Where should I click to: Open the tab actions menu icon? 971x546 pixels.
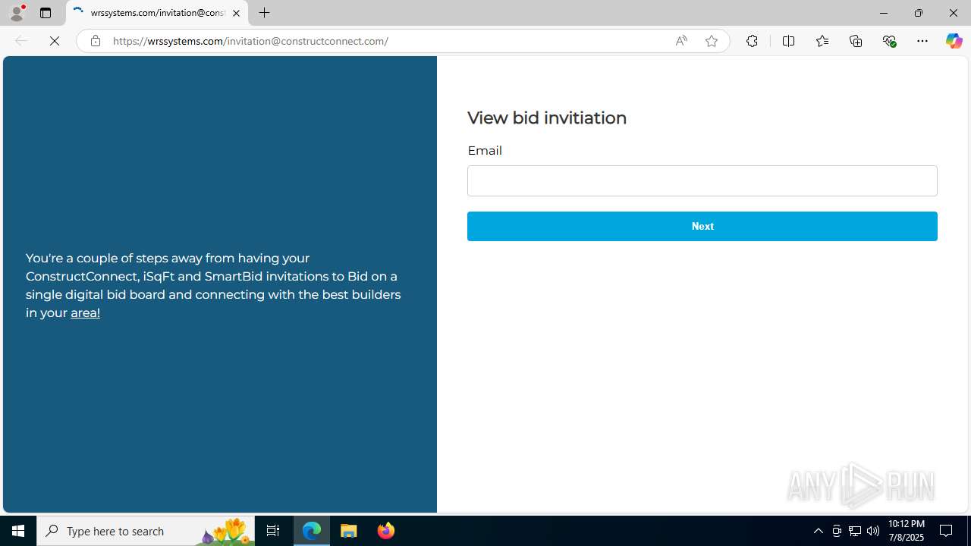point(46,13)
